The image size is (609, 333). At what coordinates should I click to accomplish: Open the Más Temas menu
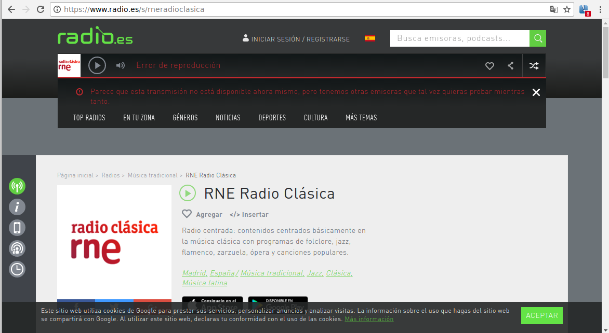point(361,117)
